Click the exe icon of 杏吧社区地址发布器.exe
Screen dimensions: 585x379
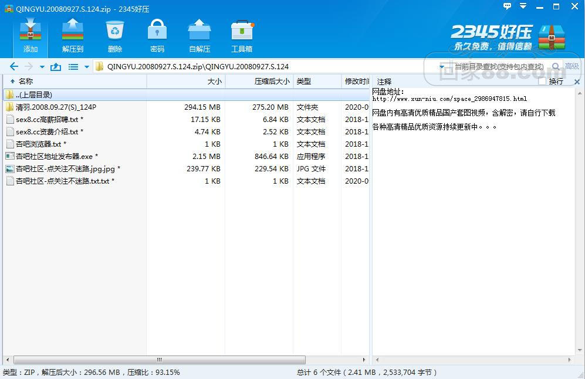(10, 156)
